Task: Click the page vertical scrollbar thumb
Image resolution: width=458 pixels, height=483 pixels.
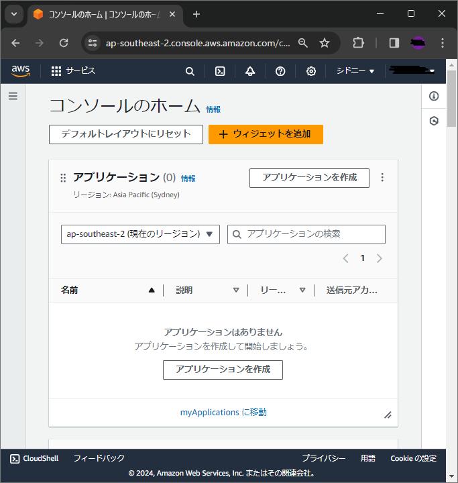Action: click(x=451, y=99)
